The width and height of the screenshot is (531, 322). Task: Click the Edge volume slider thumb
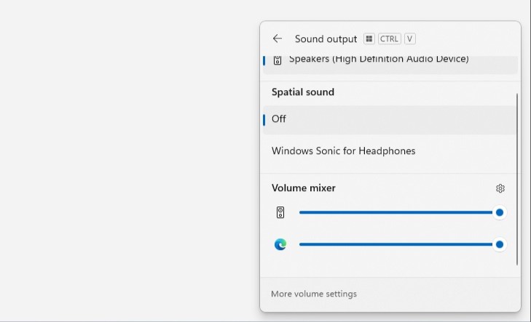(500, 244)
